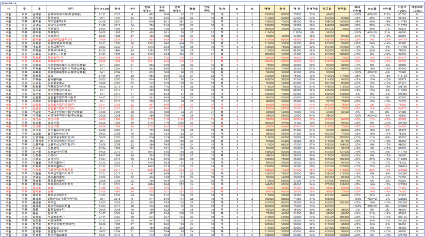Click the 1992 total households cell
425x237 pixels.
click(147, 43)
